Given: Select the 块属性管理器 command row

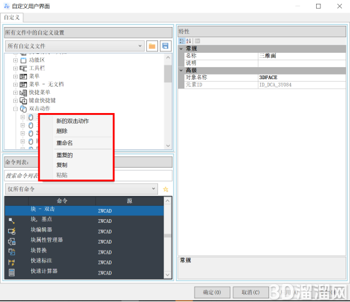Looking at the screenshot, I should coord(84,242).
